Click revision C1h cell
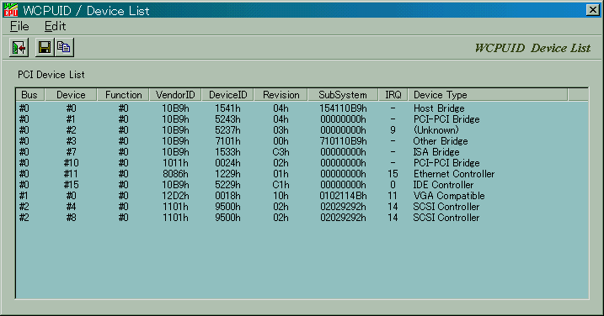This screenshot has width=604, height=316. tap(281, 185)
